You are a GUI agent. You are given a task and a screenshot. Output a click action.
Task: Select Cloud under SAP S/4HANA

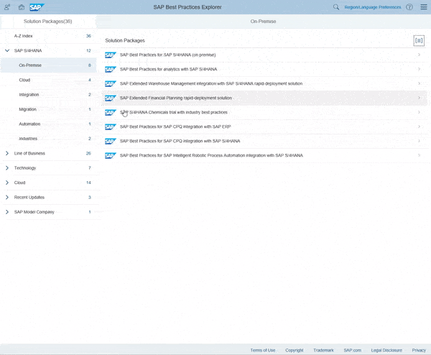click(50, 80)
